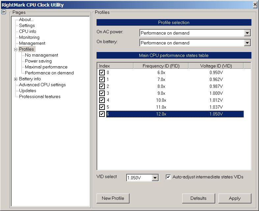Image resolution: width=259 pixels, height=211 pixels.
Task: Open Advanced CPU settings page
Action: [43, 85]
